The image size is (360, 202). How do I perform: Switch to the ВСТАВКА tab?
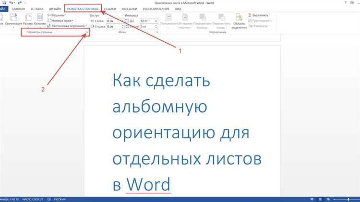37,9
